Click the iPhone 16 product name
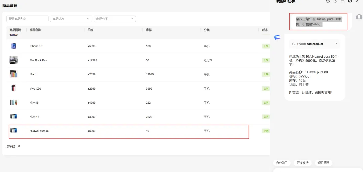The height and width of the screenshot is (172, 363). pyautogui.click(x=36, y=46)
